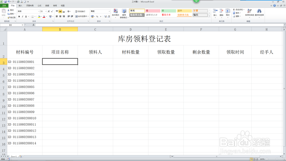Toggle align text left
The width and height of the screenshot is (286, 161).
57,16
